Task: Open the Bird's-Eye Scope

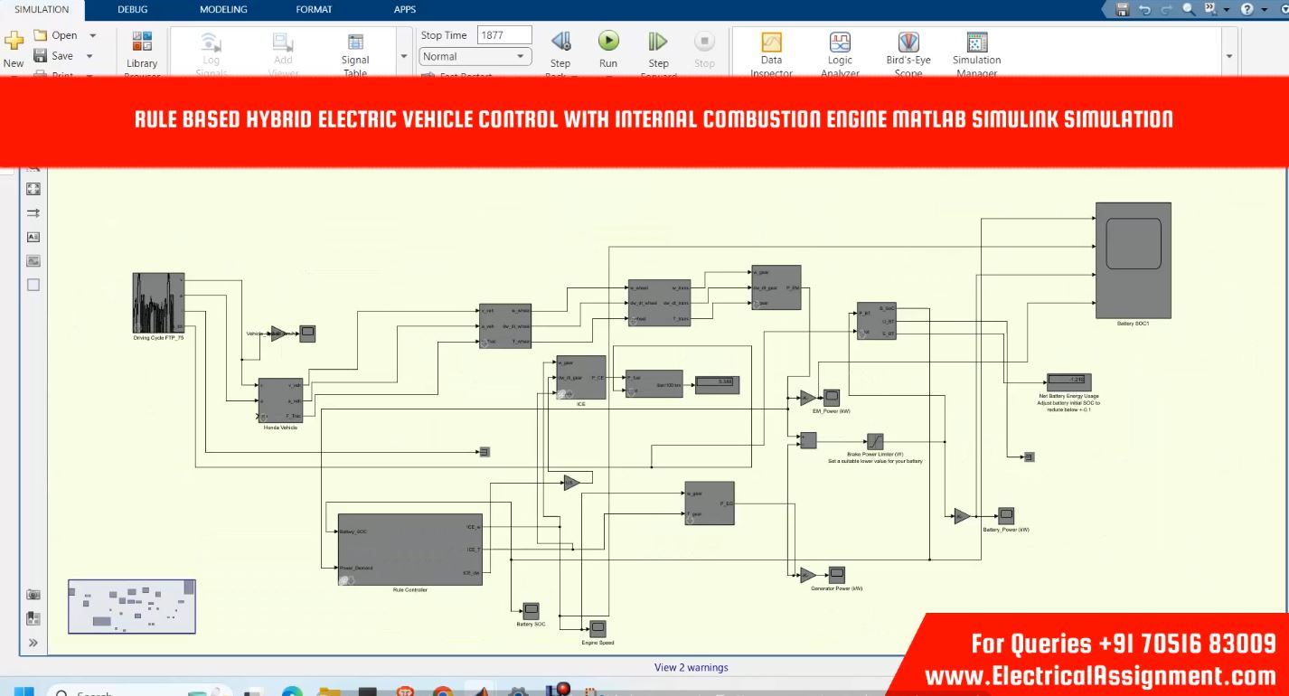Action: pyautogui.click(x=908, y=43)
